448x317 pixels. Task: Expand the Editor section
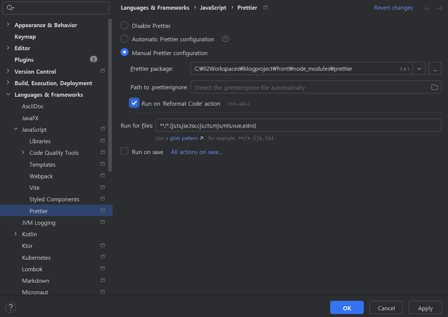[x=8, y=48]
